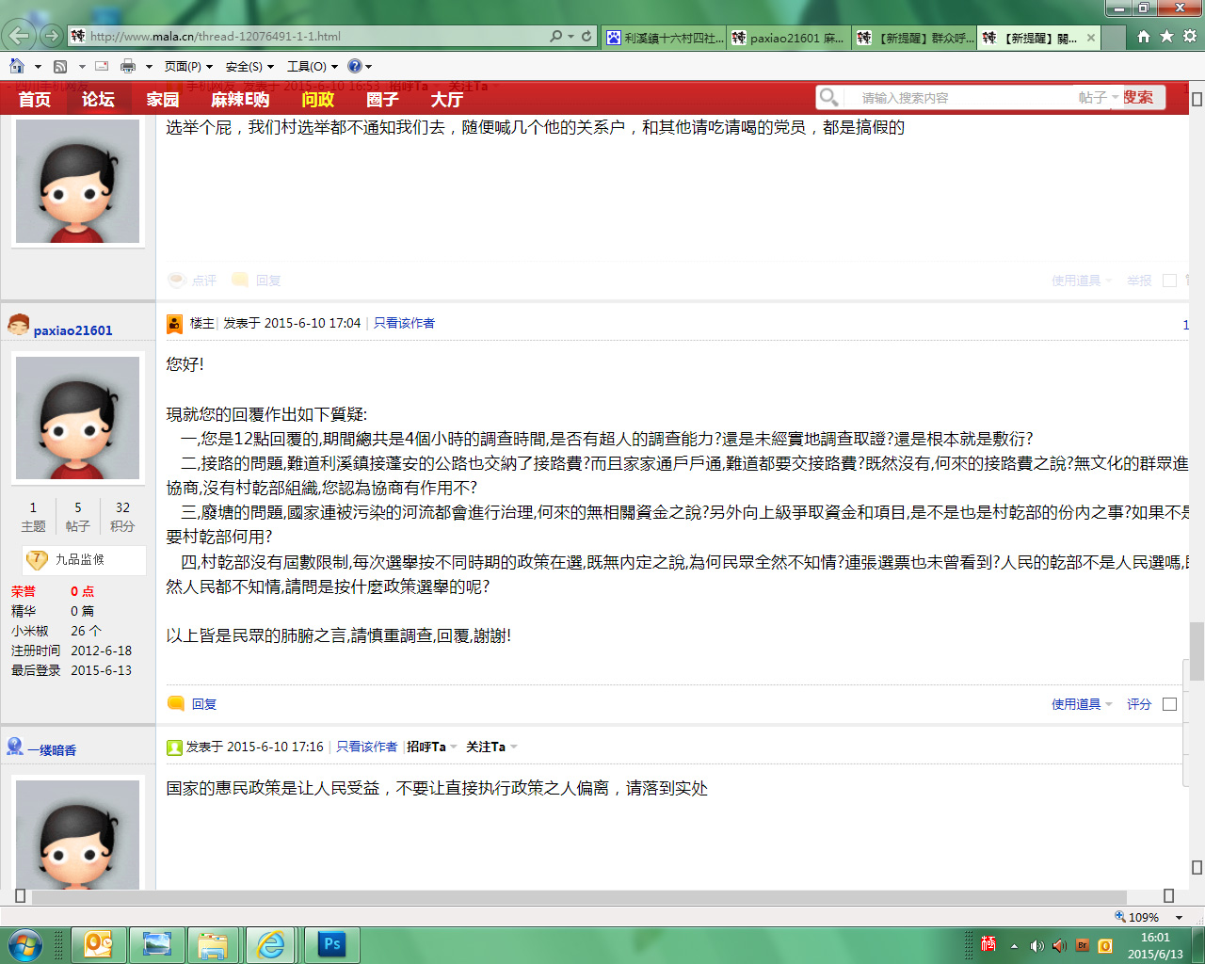Viewport: 1205px width, 964px height.
Task: Refresh the page with the reload icon
Action: [x=586, y=36]
